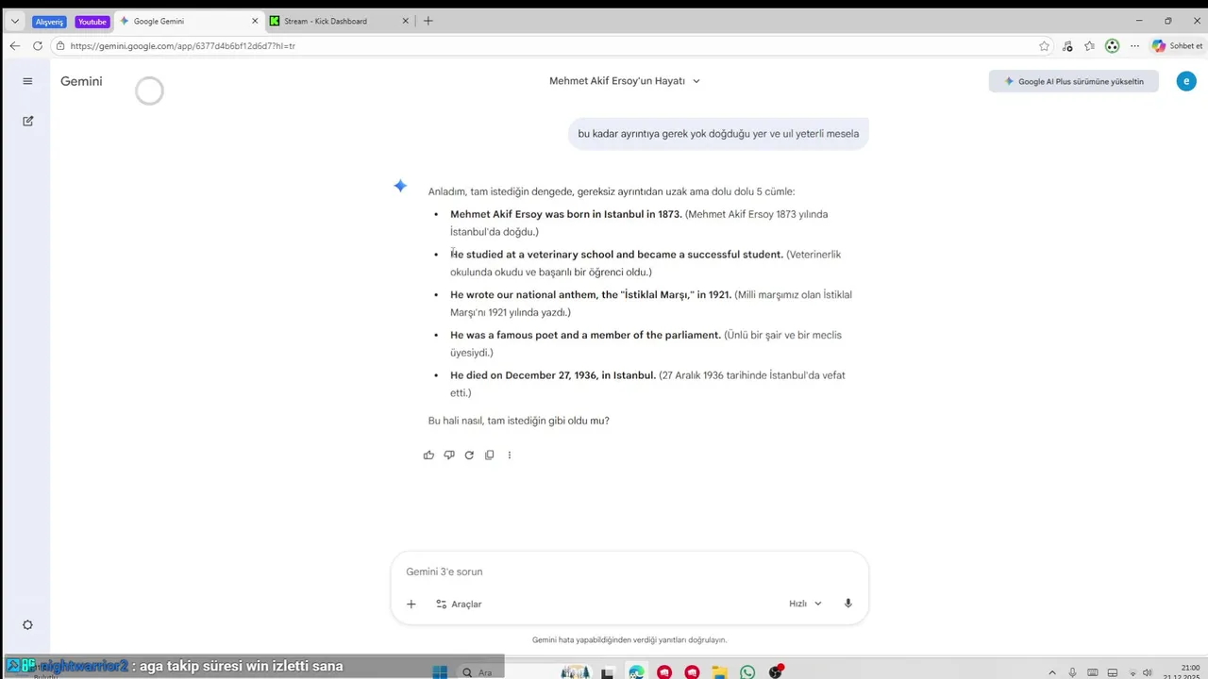Open the Gemini main menu hamburger
The image size is (1208, 679).
(27, 81)
